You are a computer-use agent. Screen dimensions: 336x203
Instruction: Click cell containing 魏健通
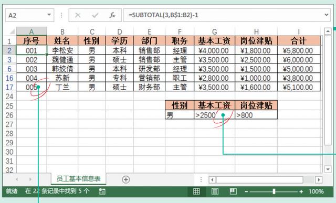62,59
